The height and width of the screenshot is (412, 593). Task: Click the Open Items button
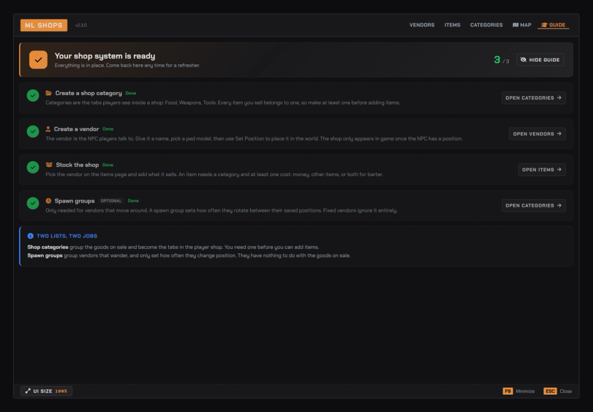542,170
